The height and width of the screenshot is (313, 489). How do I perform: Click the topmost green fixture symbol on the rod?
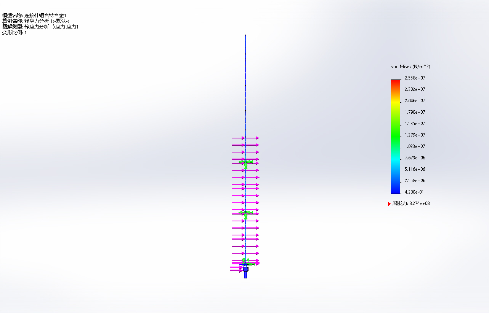click(246, 164)
